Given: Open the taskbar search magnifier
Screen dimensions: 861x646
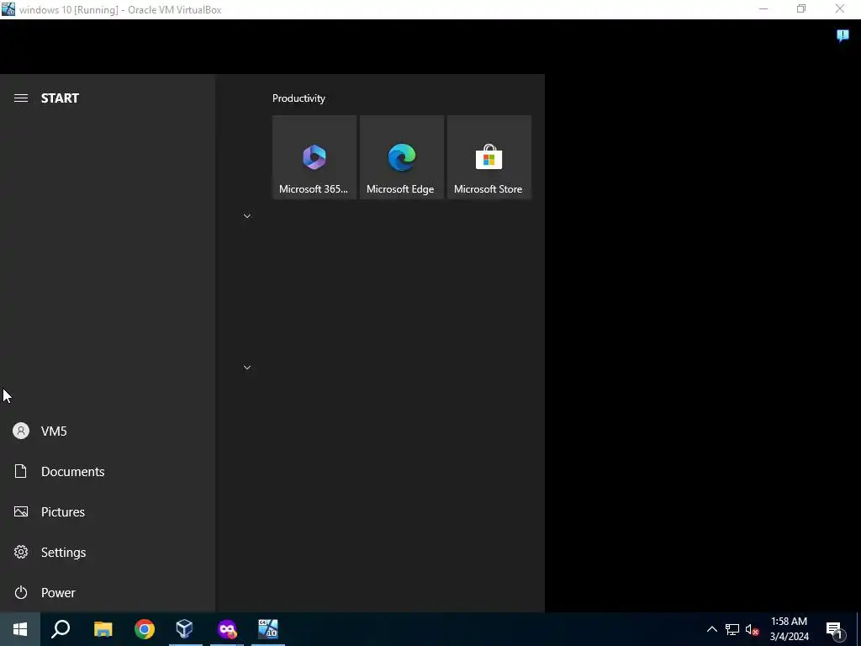Looking at the screenshot, I should point(61,629).
